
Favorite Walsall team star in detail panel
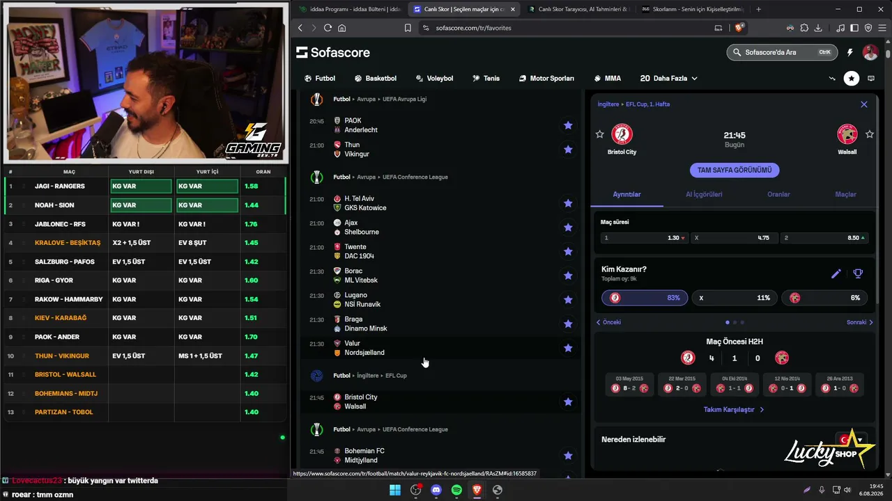(869, 134)
